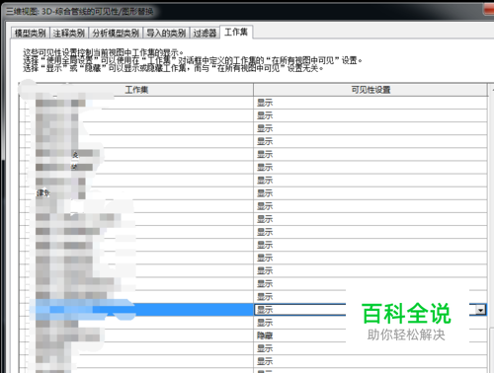This screenshot has height=373, width=494.
Task: Select the blue highlighted workset row name
Action: pyautogui.click(x=136, y=310)
